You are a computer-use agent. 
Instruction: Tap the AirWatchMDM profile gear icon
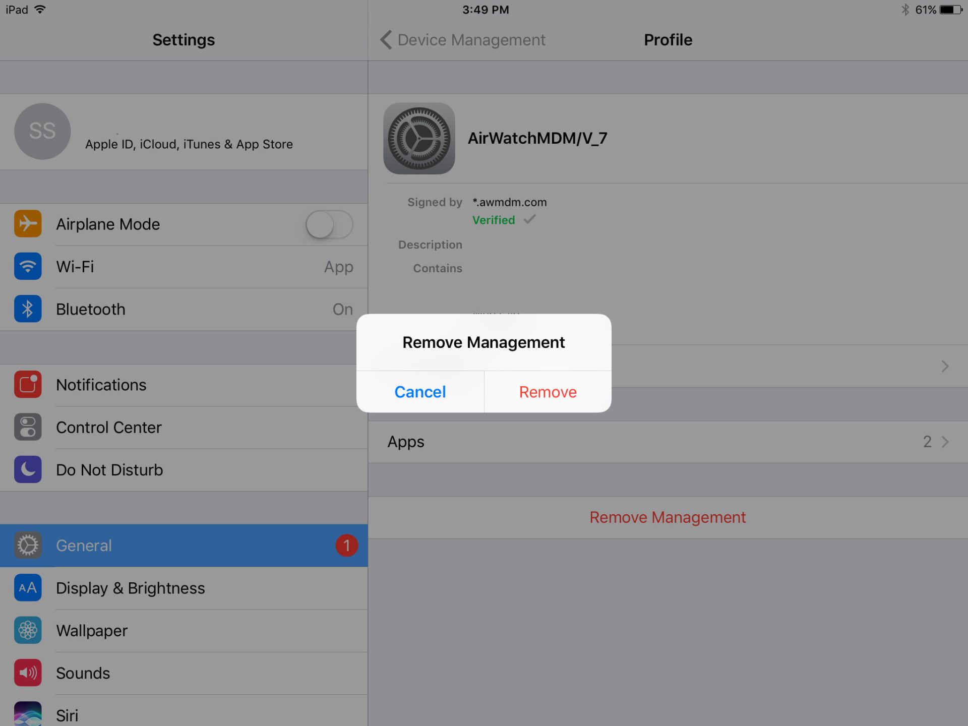pyautogui.click(x=419, y=139)
